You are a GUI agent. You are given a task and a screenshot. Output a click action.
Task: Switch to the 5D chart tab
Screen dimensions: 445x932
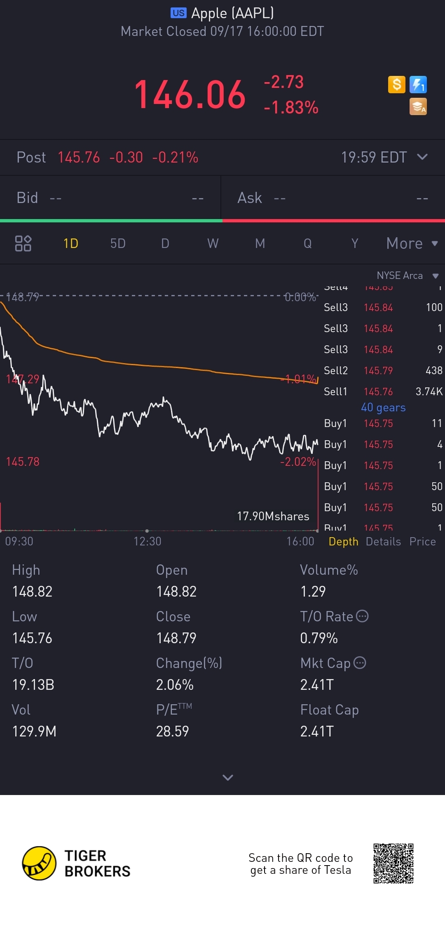pyautogui.click(x=118, y=243)
